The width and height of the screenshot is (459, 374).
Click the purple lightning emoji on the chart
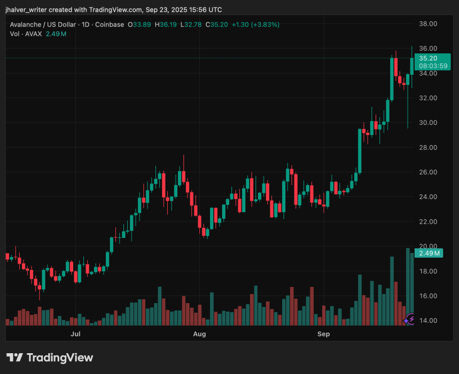tap(411, 319)
